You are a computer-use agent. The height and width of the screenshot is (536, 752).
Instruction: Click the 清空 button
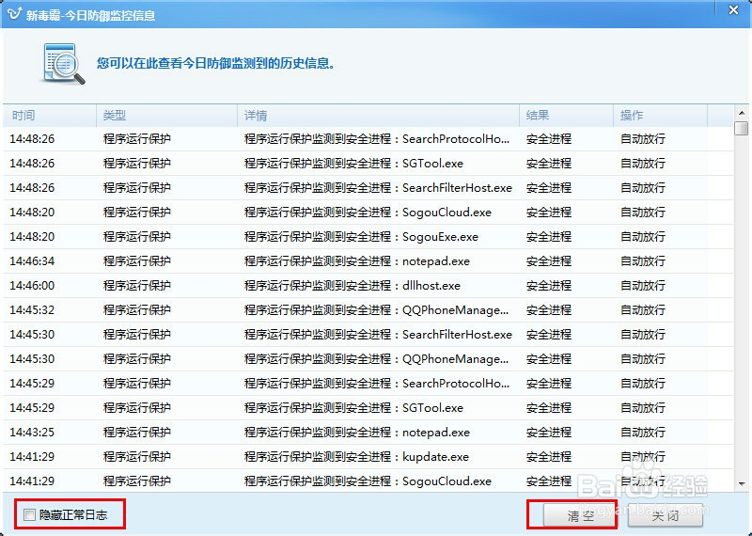[579, 515]
